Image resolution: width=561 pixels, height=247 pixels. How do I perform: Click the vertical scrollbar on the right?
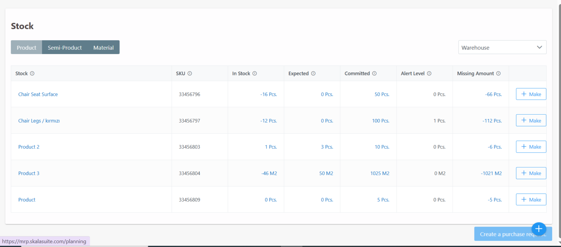point(559,109)
